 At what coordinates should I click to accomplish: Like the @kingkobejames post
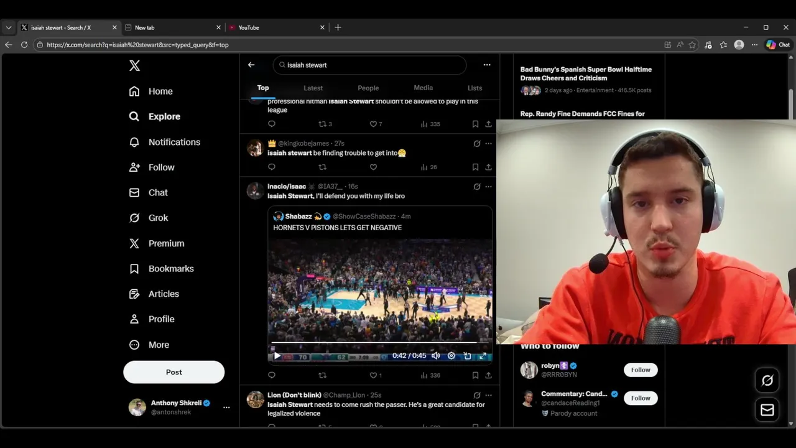(x=373, y=167)
